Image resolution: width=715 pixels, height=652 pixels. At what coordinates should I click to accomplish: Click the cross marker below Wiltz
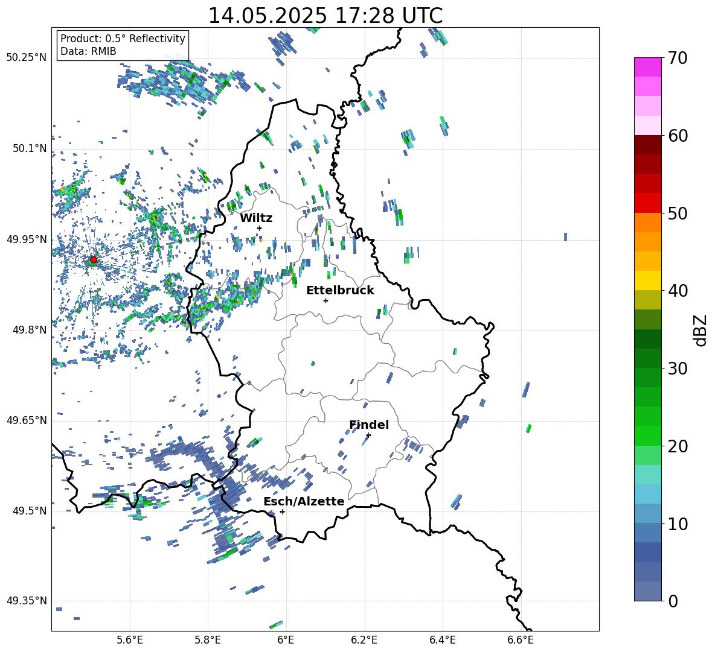click(259, 228)
